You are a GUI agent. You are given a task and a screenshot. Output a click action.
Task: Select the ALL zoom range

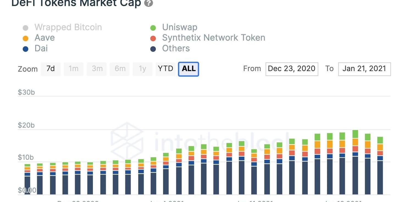(x=189, y=69)
